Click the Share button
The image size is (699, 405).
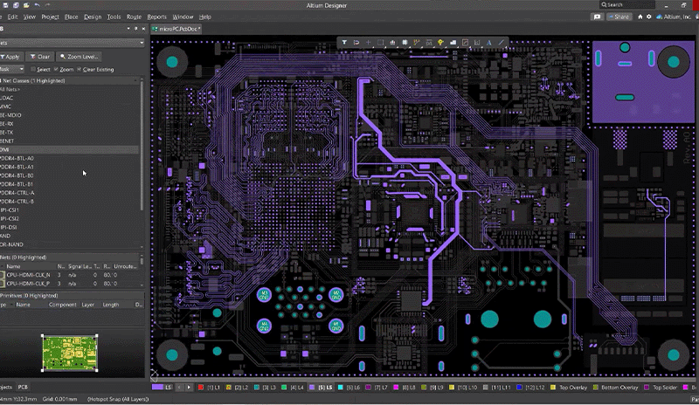coord(621,17)
